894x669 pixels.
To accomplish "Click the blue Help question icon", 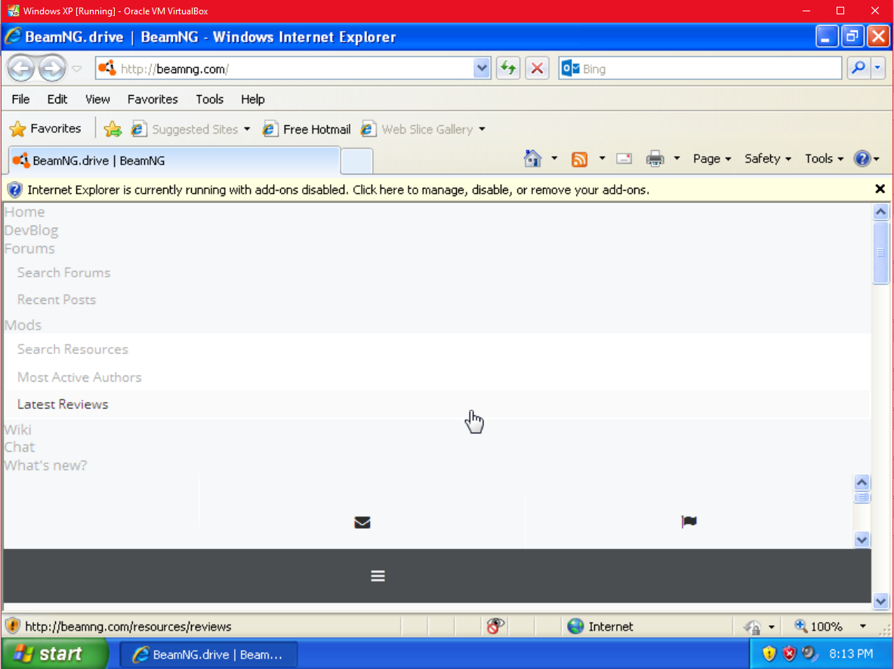I will [862, 158].
